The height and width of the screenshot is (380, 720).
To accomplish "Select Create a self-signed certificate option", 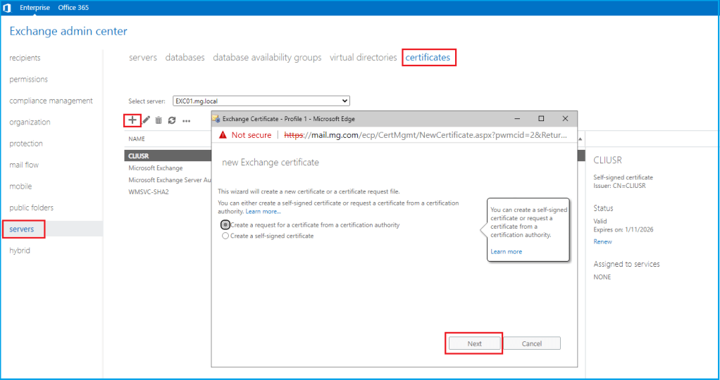I will 225,236.
